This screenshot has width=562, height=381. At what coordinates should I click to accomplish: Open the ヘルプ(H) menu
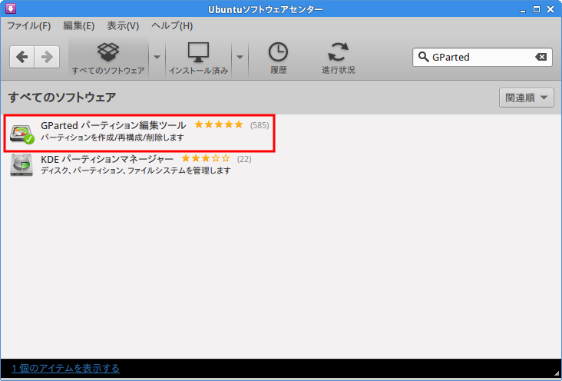click(x=172, y=25)
